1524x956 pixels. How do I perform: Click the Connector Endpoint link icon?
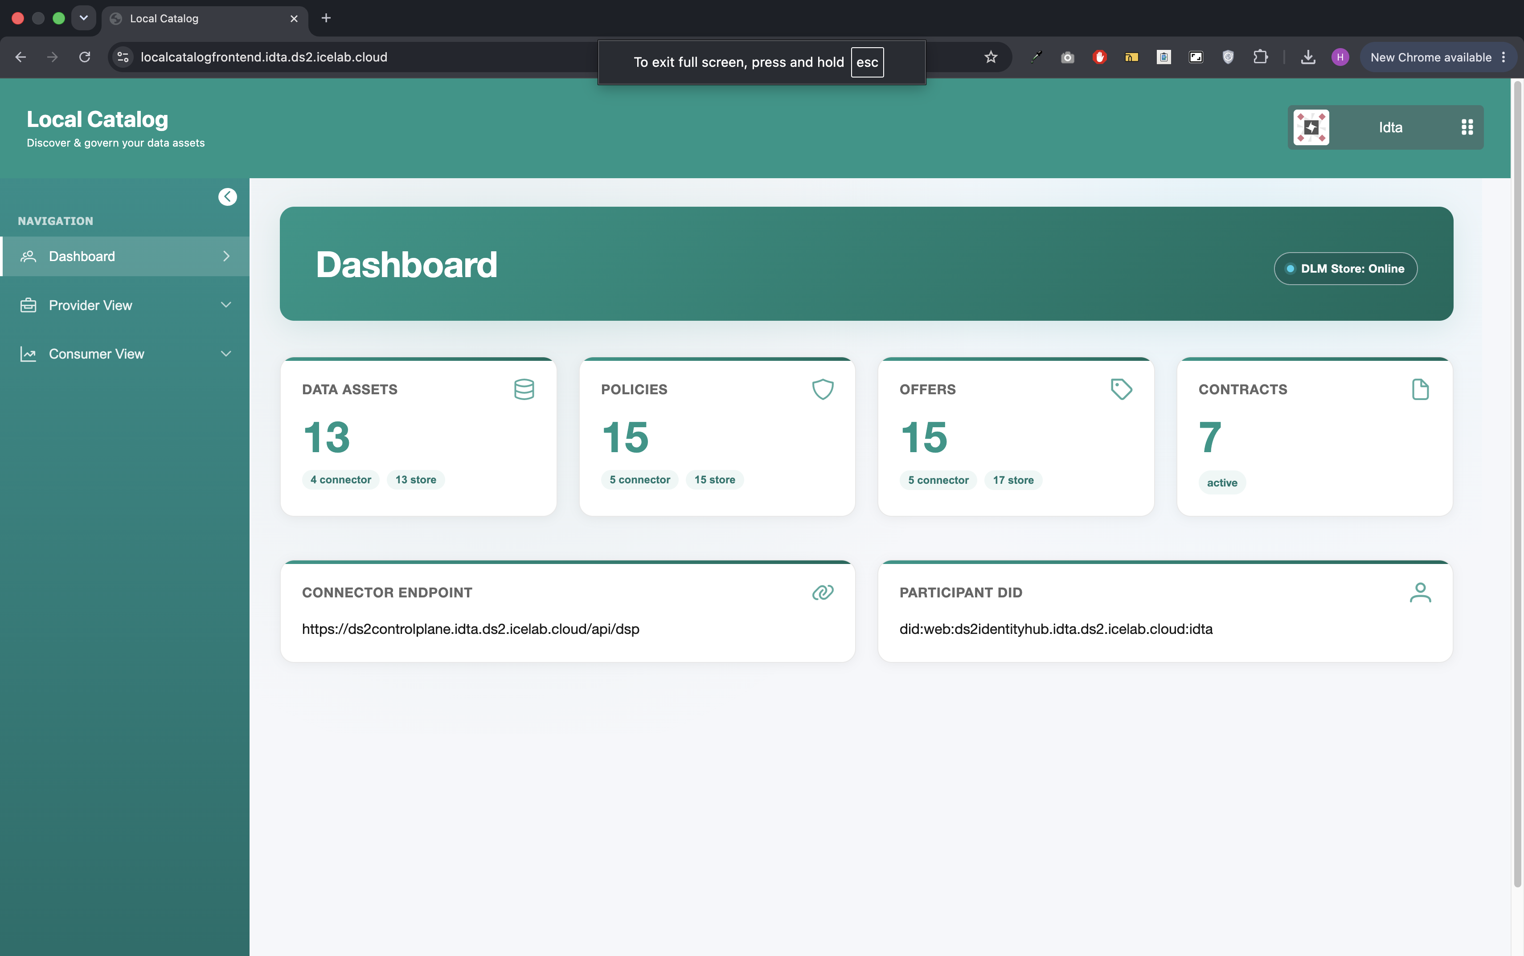823,592
